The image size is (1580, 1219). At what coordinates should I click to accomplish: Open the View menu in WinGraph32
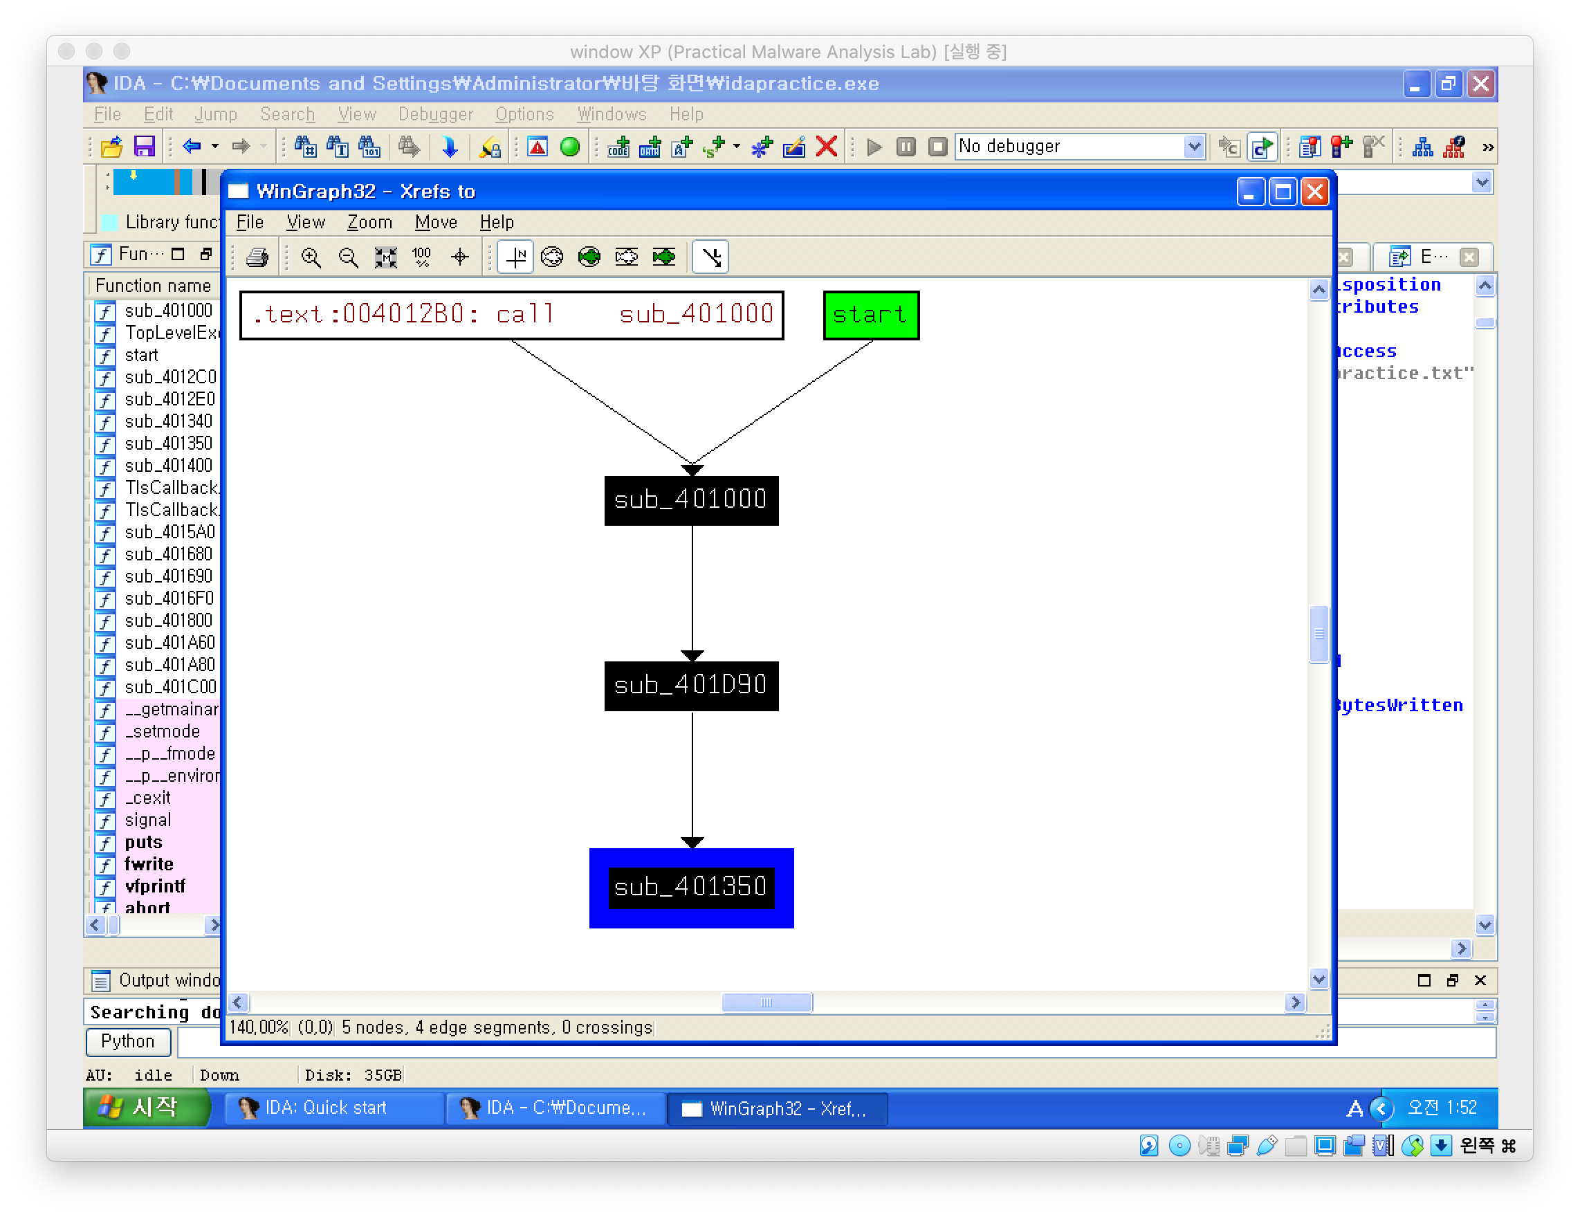305,222
